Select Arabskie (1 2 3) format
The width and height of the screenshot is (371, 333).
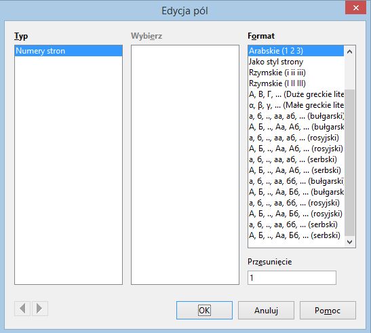click(x=296, y=51)
